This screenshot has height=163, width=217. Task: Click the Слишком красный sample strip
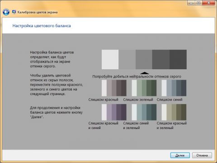114,88
